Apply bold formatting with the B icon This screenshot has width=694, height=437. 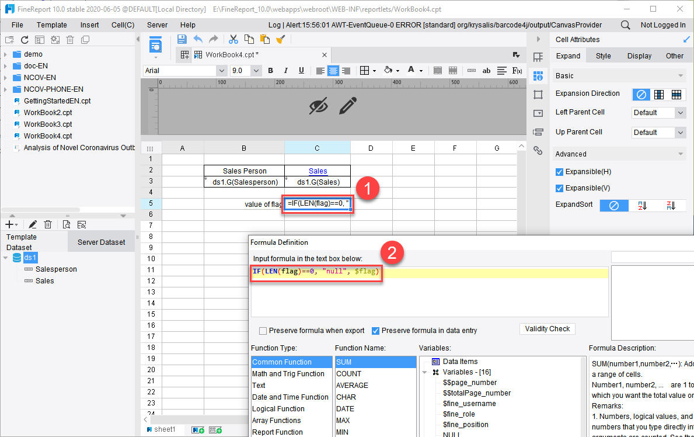(x=270, y=70)
